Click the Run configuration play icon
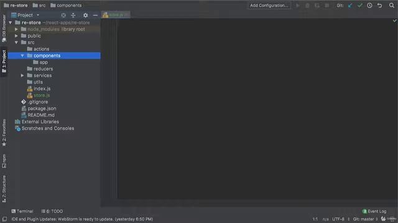The height and width of the screenshot is (223, 398). click(x=298, y=6)
